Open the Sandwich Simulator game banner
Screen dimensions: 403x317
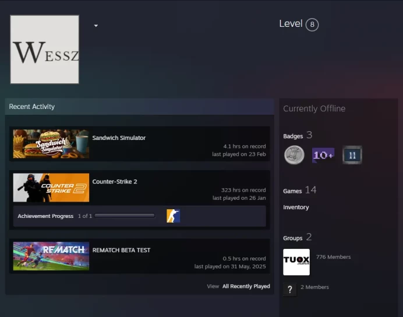click(51, 144)
